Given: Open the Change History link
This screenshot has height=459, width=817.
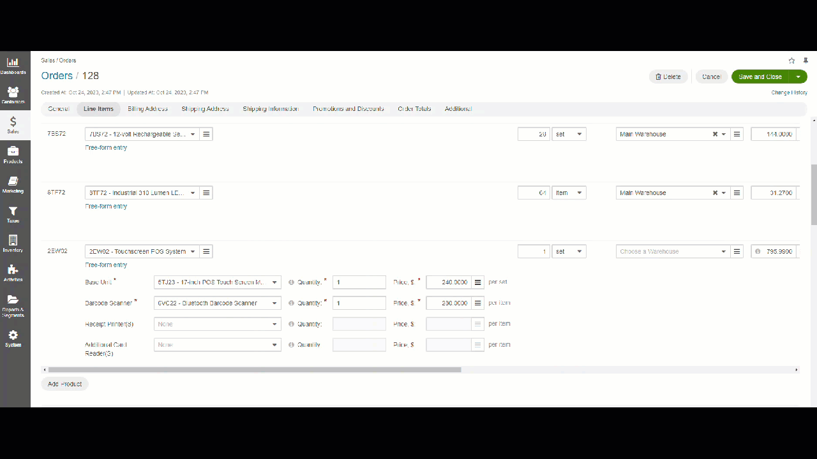Looking at the screenshot, I should pos(789,92).
